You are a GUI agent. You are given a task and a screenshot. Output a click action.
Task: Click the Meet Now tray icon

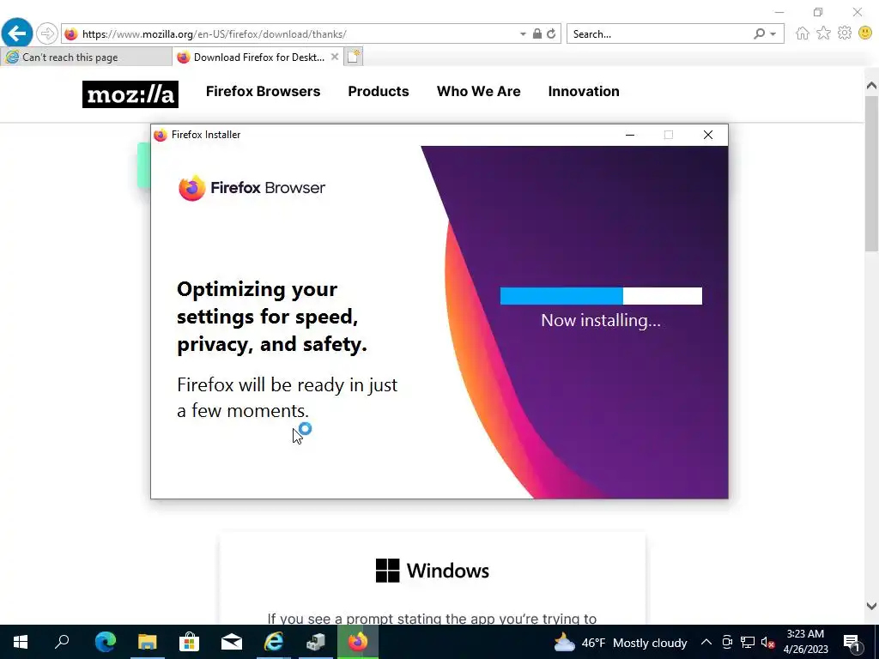tap(727, 642)
